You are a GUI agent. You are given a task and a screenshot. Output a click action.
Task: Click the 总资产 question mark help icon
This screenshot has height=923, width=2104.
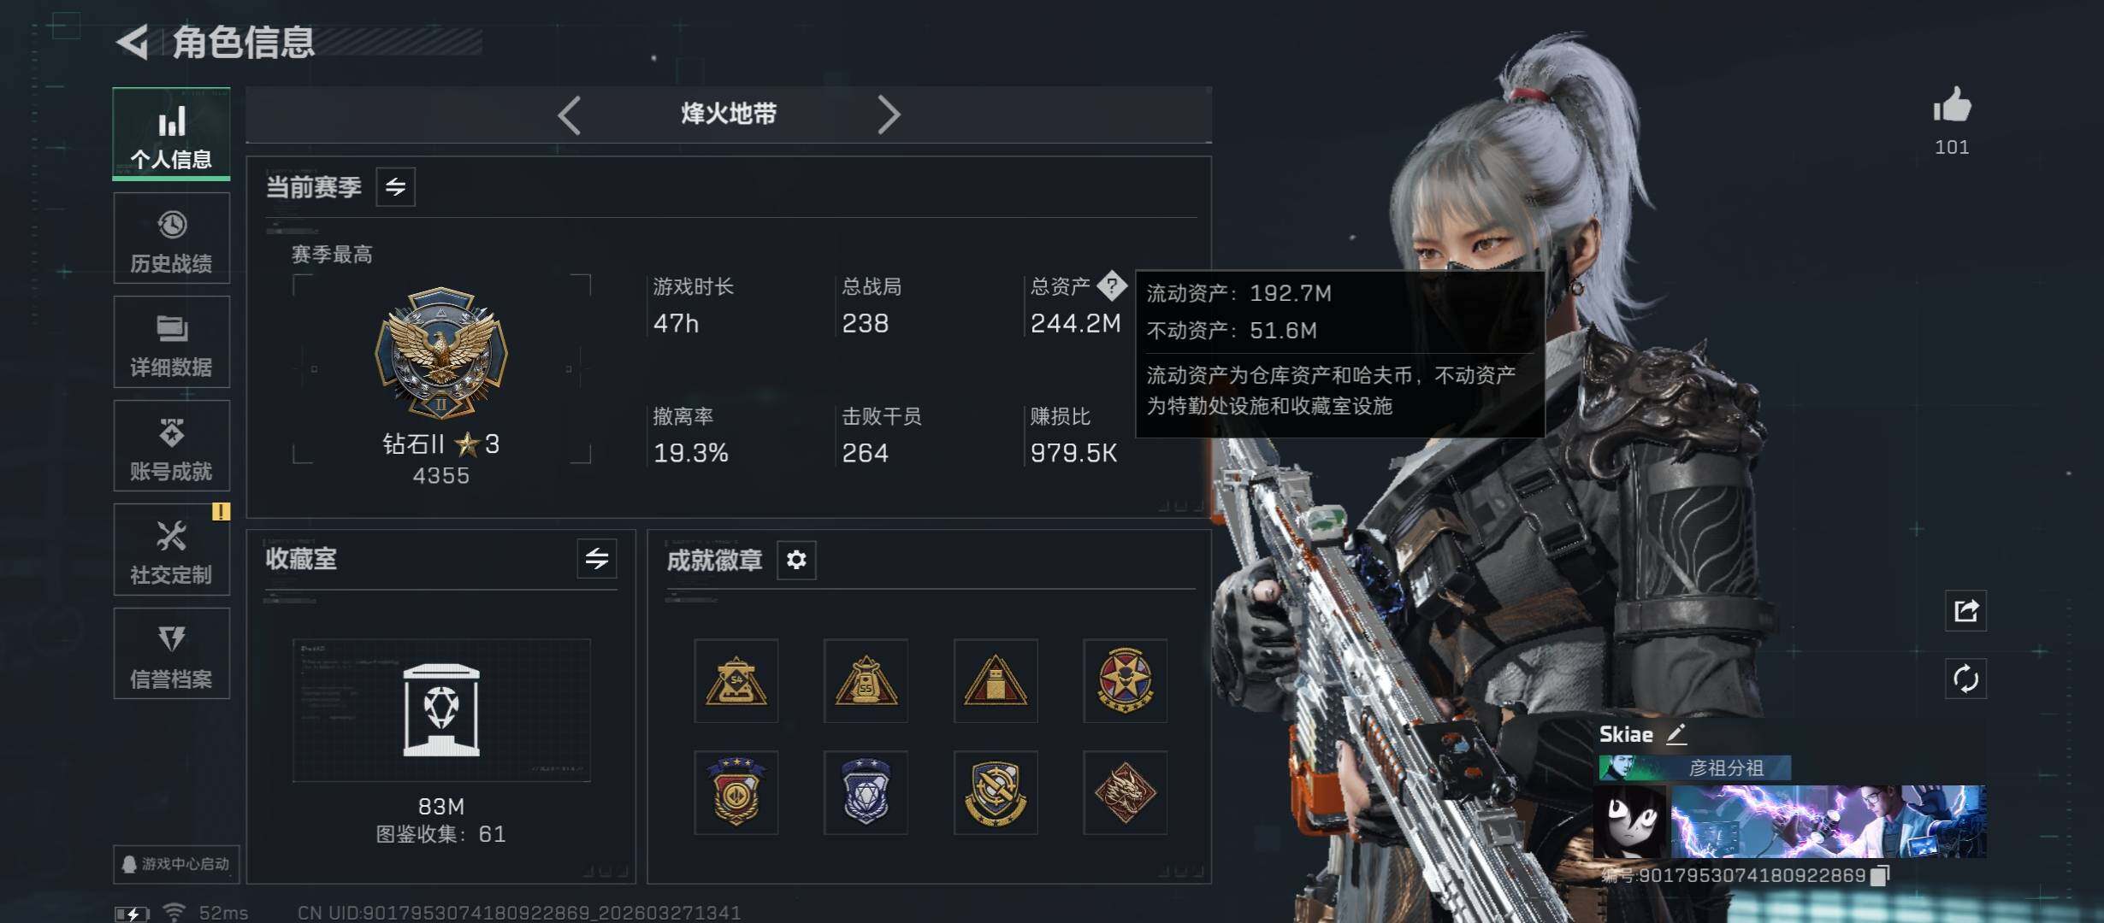(1112, 285)
